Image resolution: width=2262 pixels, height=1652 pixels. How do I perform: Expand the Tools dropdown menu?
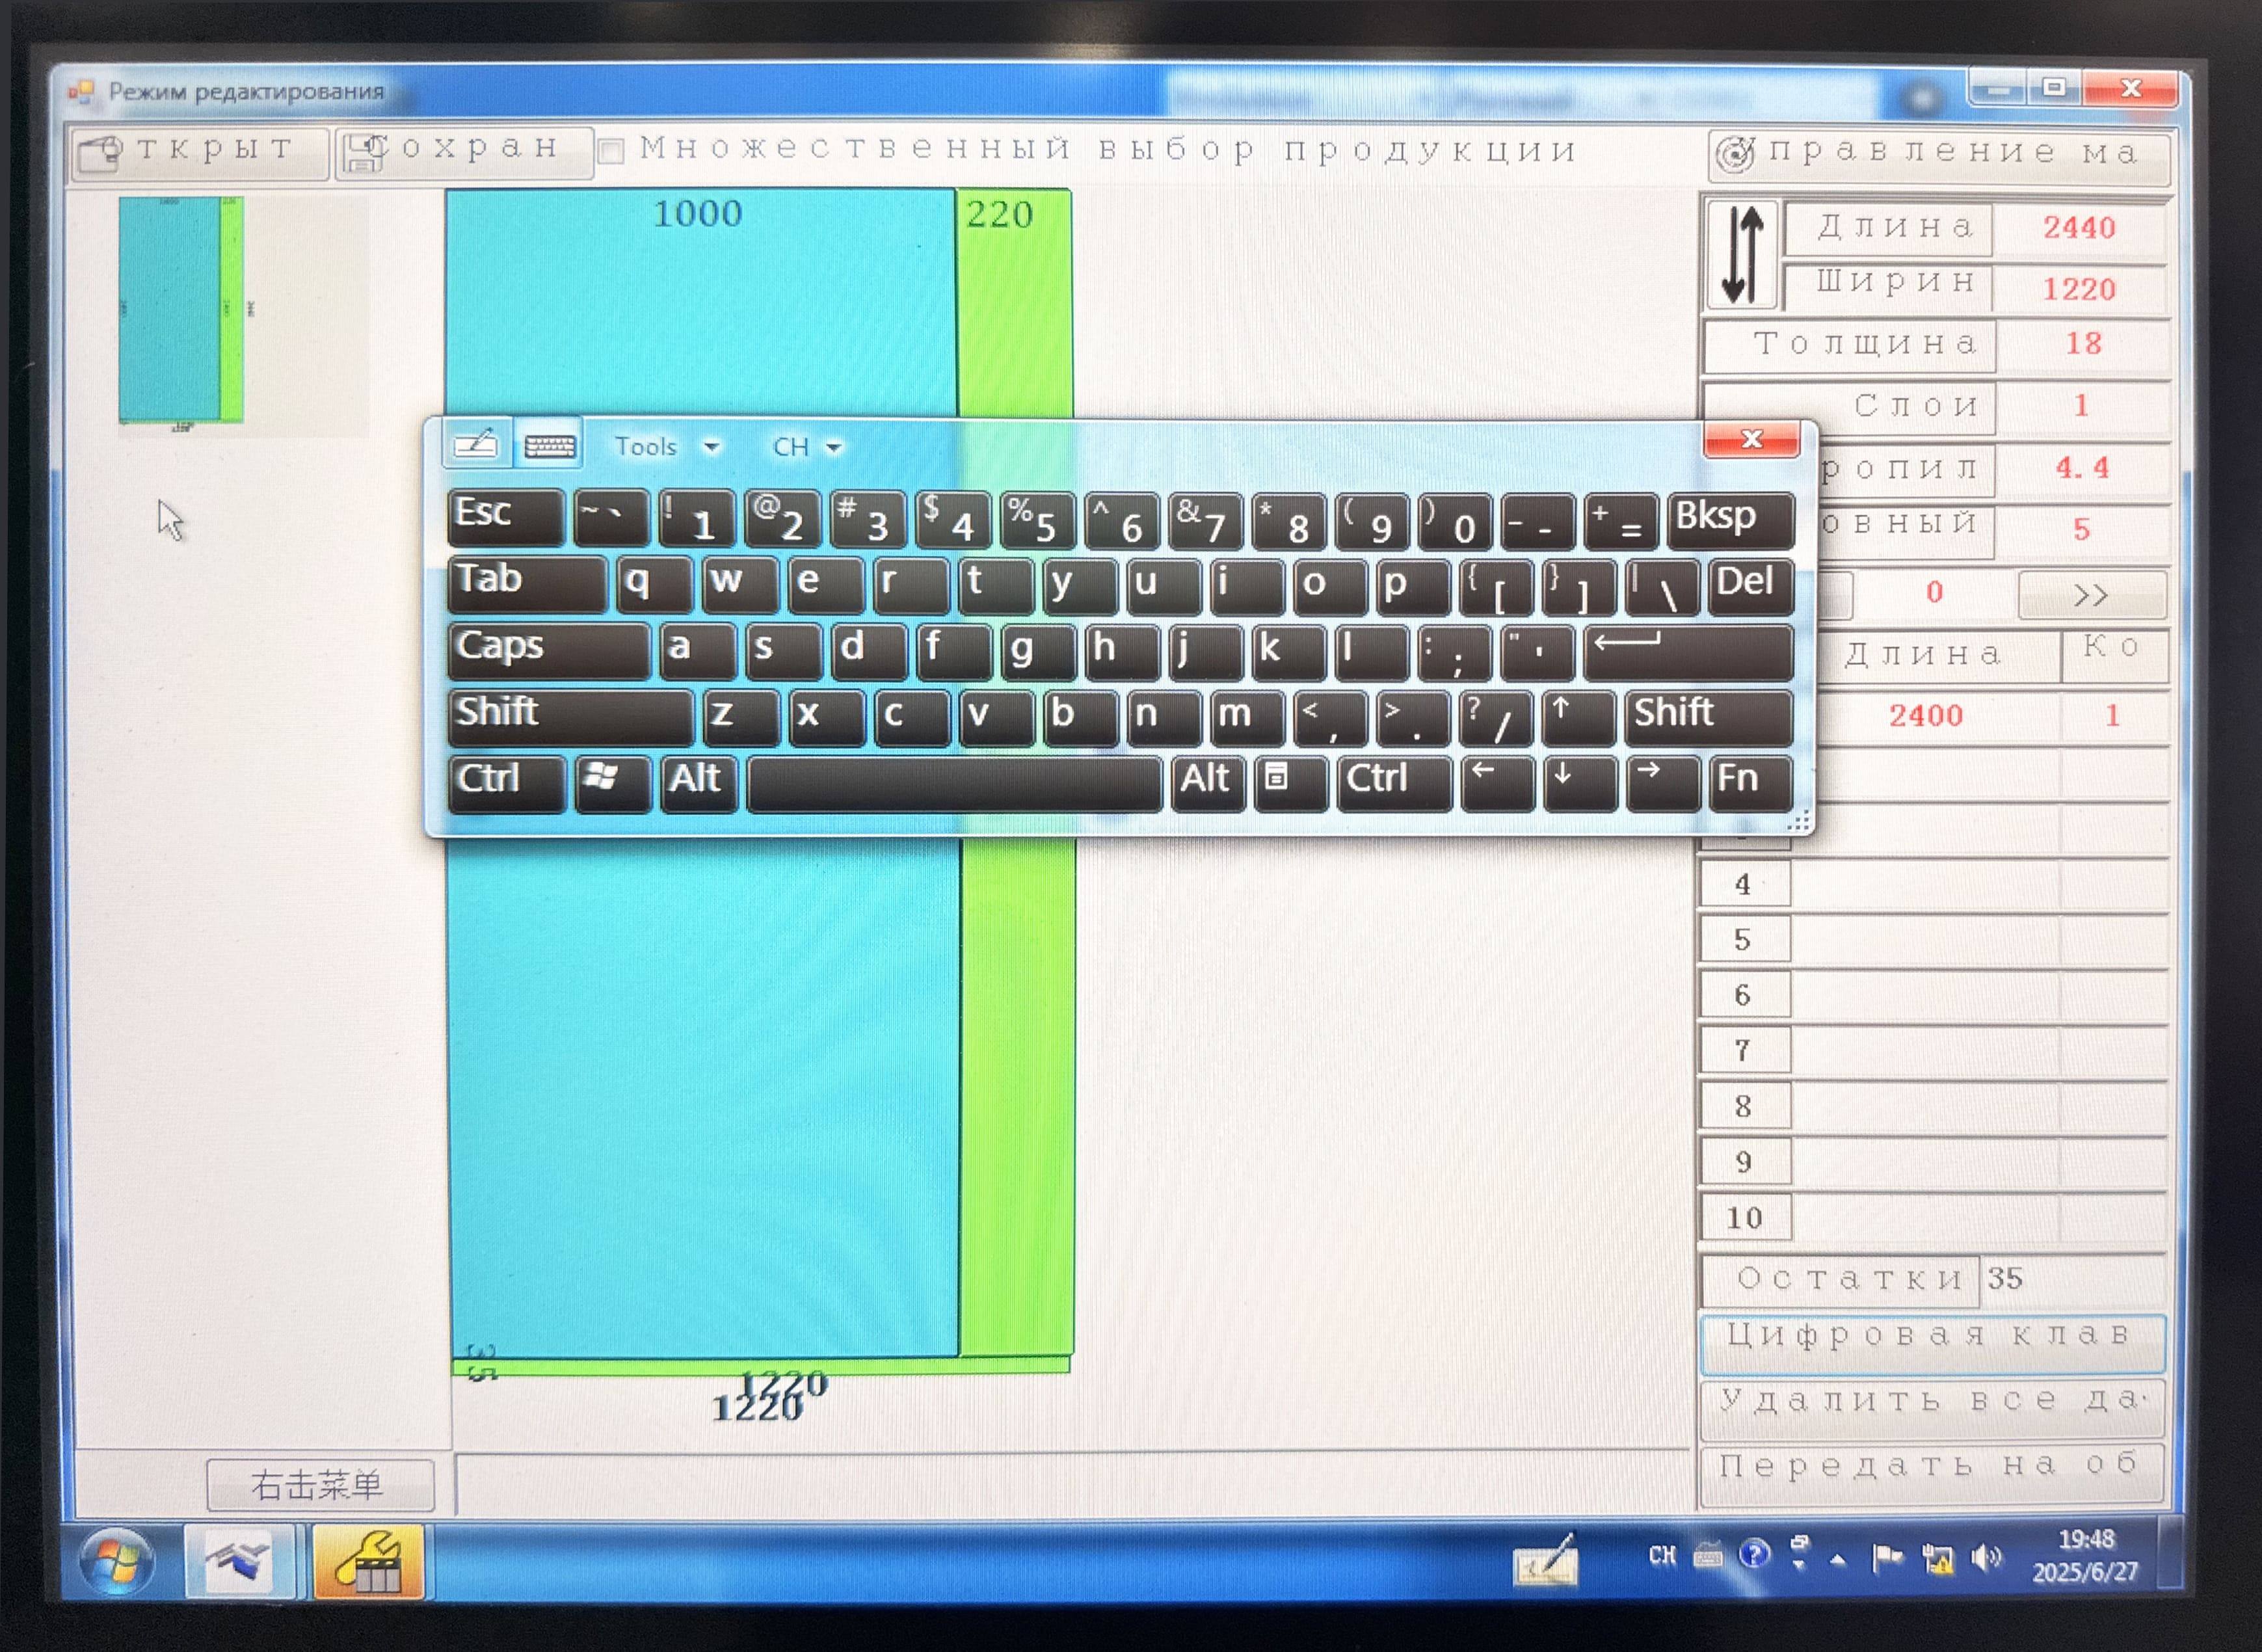[666, 447]
